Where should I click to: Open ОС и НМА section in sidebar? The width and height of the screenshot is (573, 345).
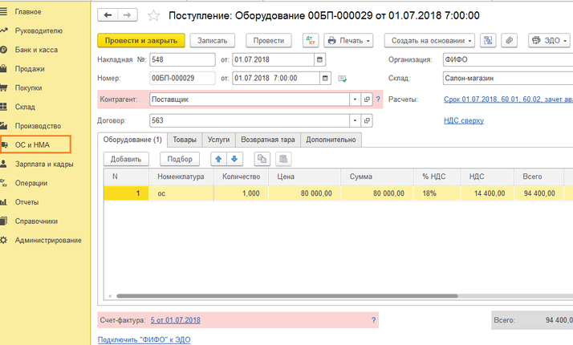34,144
